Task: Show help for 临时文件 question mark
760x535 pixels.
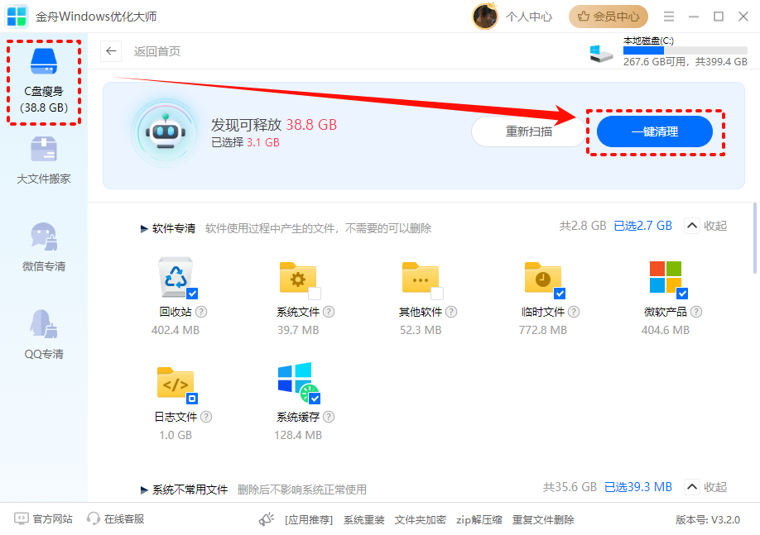Action: 574,312
